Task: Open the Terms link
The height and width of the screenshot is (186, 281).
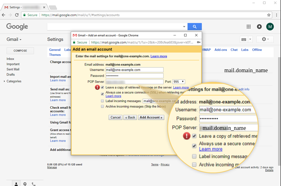Action: [154, 165]
